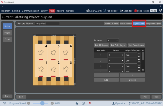
Task: Open the Safety menu
Action: [x=44, y=11]
